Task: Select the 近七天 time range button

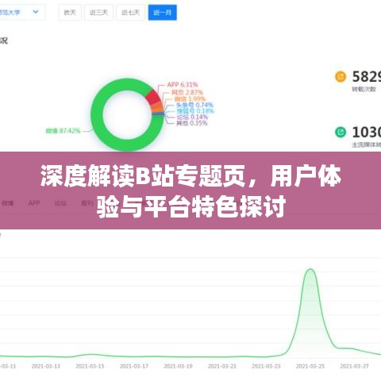Action: (130, 12)
